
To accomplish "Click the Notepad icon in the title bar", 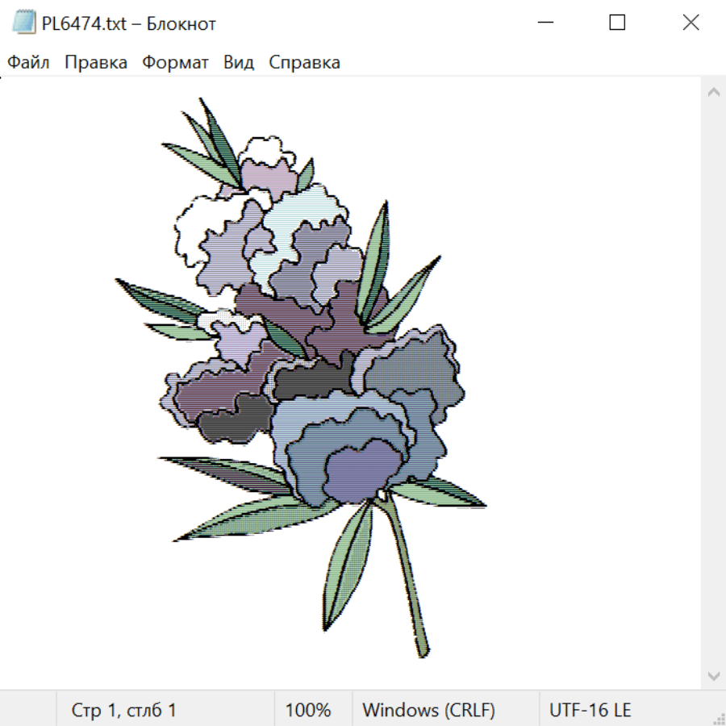I will tap(23, 23).
